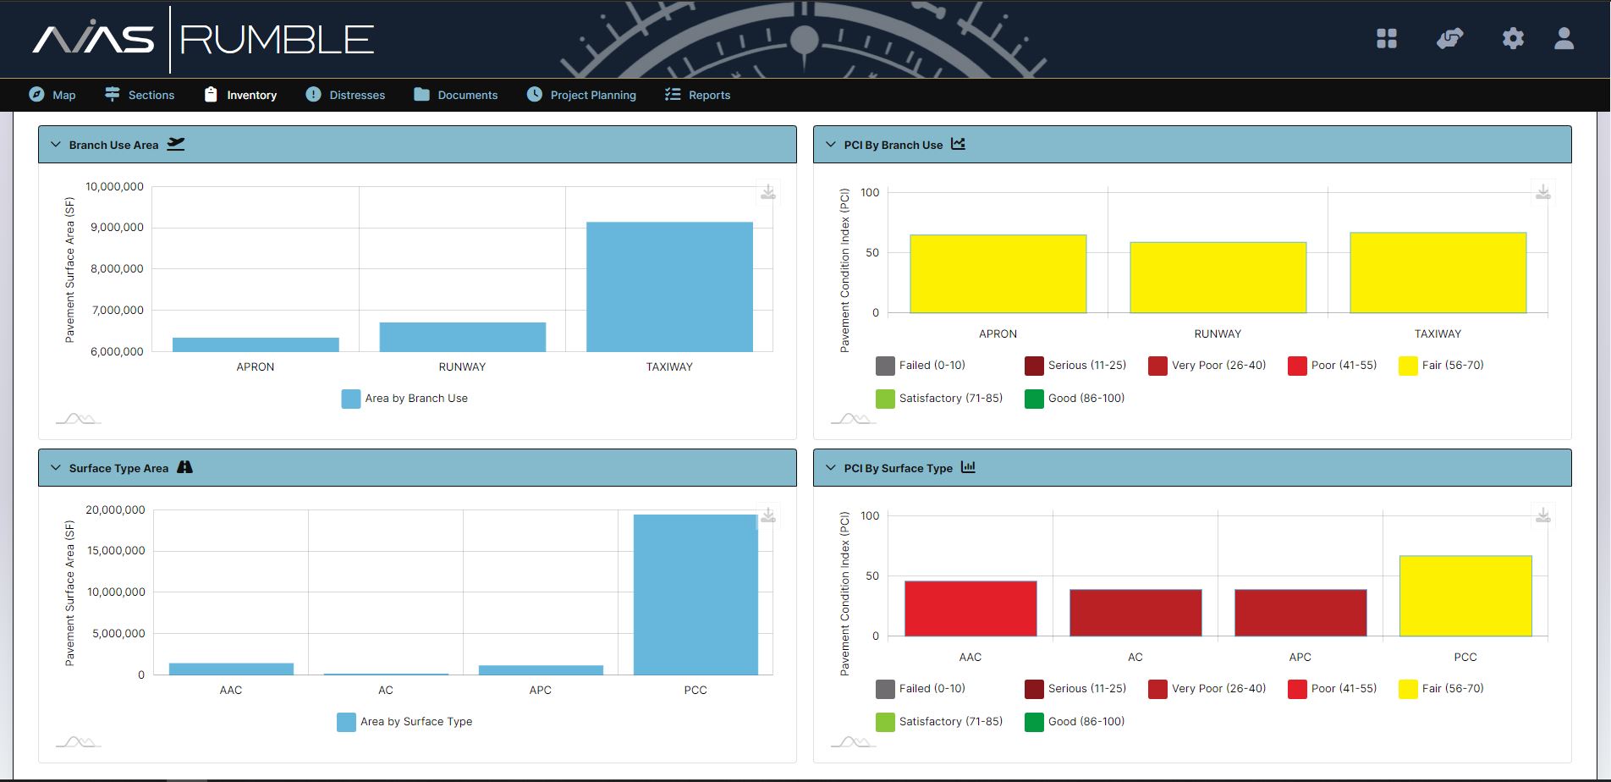Toggle Poor (41-55) legend in PCI By Branch Use

[1333, 366]
